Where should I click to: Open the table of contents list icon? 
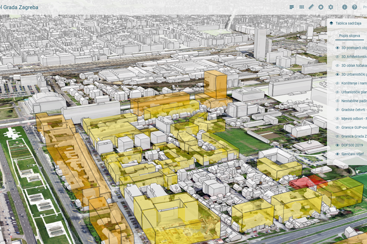click(292, 7)
